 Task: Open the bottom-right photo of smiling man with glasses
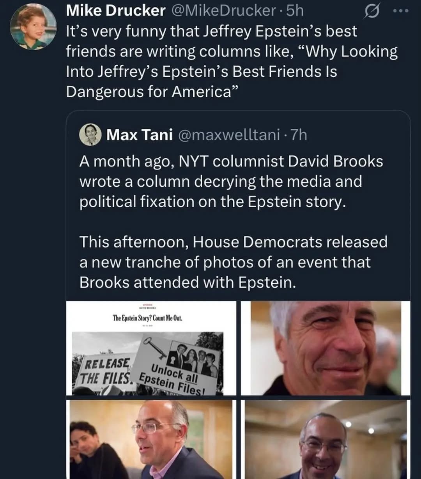click(325, 440)
